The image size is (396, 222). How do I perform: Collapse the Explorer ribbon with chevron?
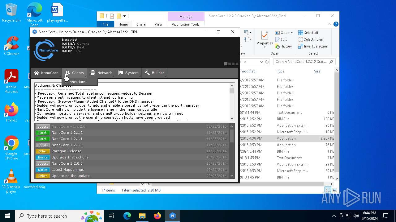(x=329, y=24)
